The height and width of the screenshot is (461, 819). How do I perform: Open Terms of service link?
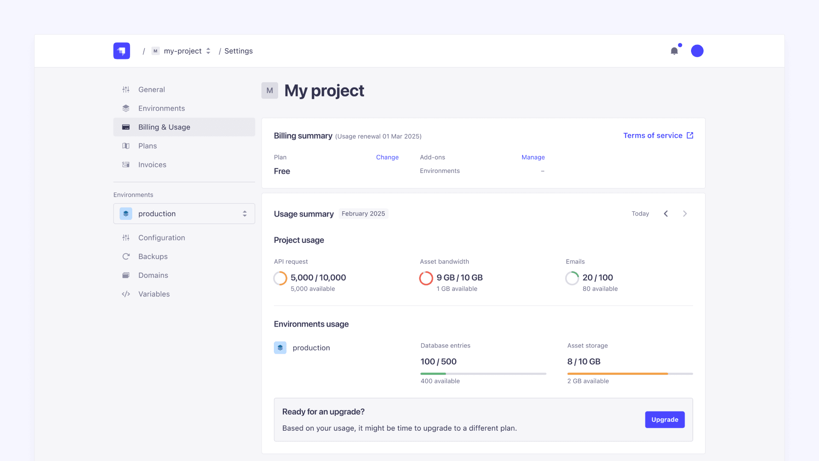(x=658, y=135)
